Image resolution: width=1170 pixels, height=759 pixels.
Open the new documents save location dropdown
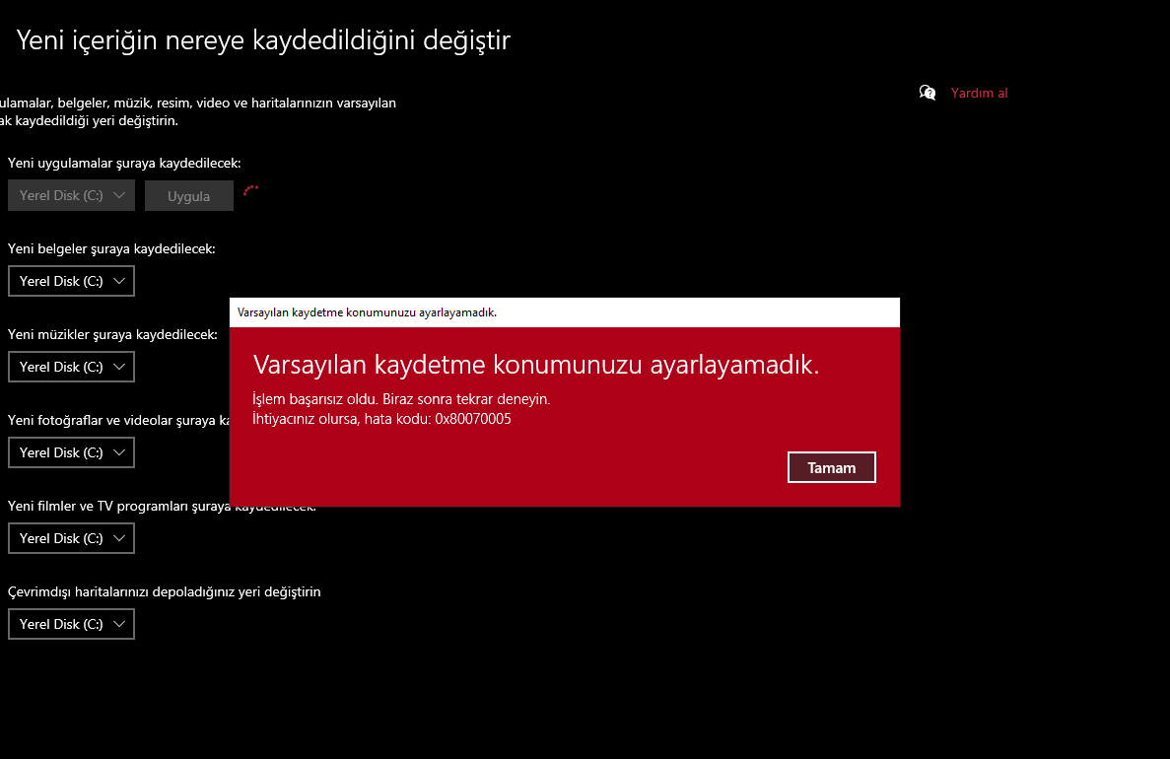pos(72,281)
